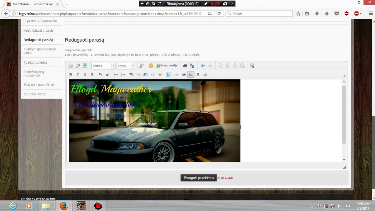Image resolution: width=375 pixels, height=211 pixels.
Task: Save changes with Išsaugoti pakeitimus
Action: [x=199, y=178]
